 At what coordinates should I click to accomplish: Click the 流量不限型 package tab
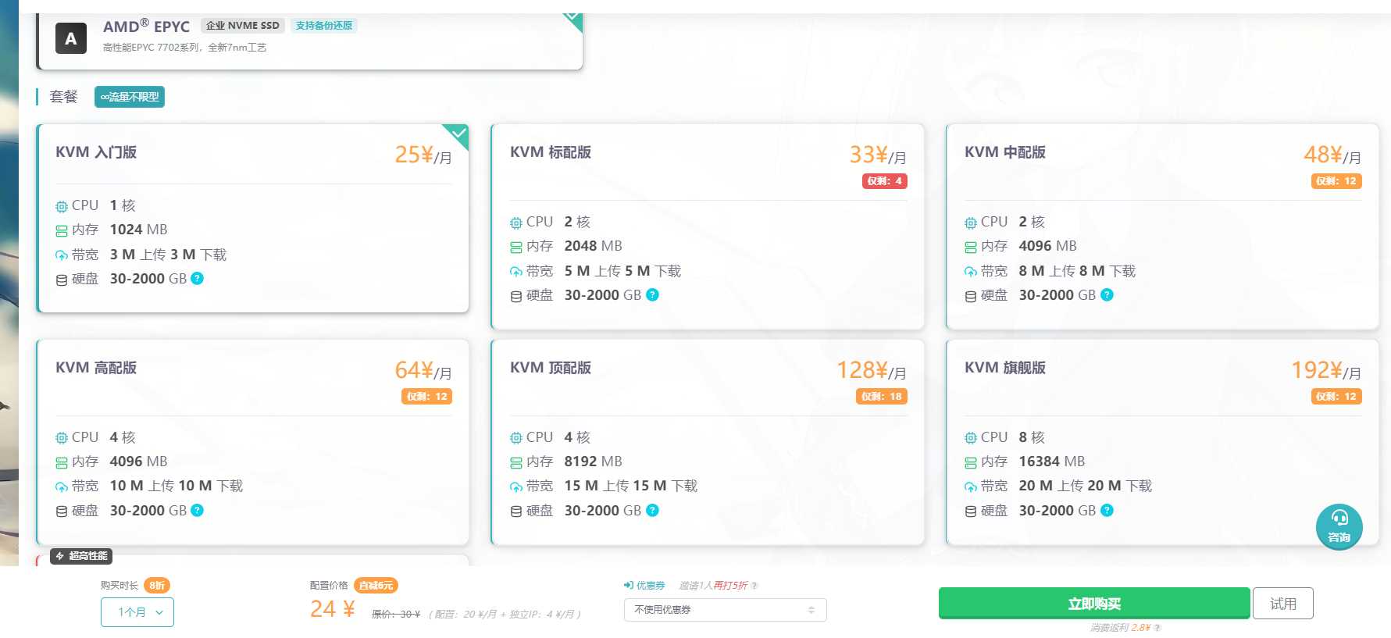coord(130,97)
